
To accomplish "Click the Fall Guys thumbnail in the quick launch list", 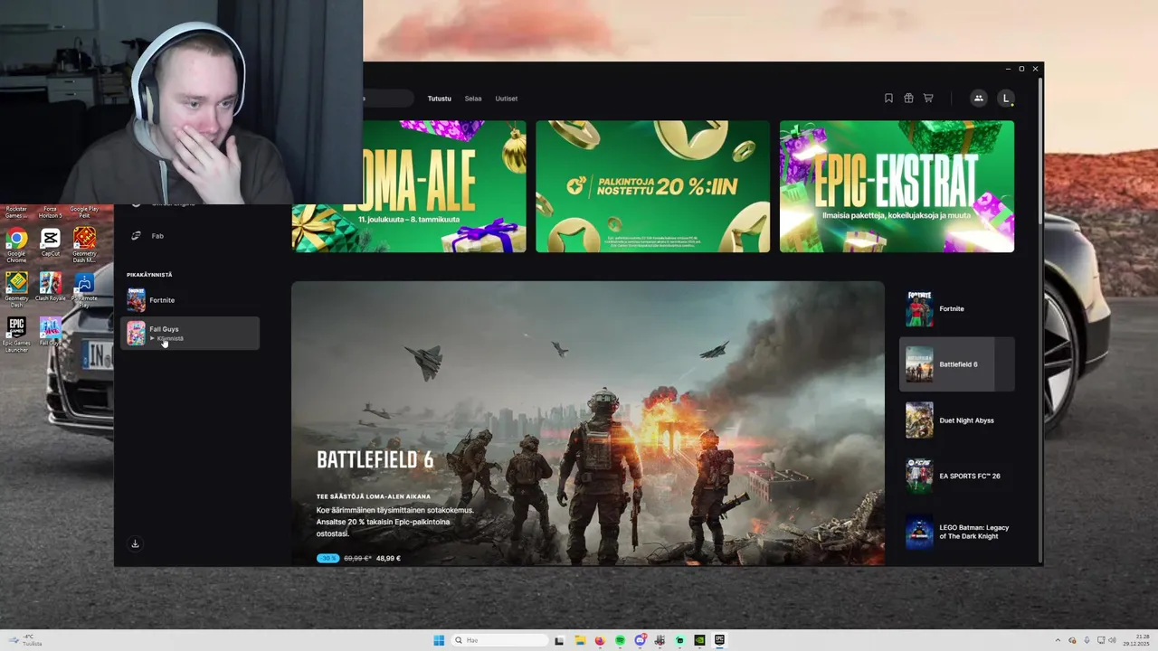I will [136, 333].
